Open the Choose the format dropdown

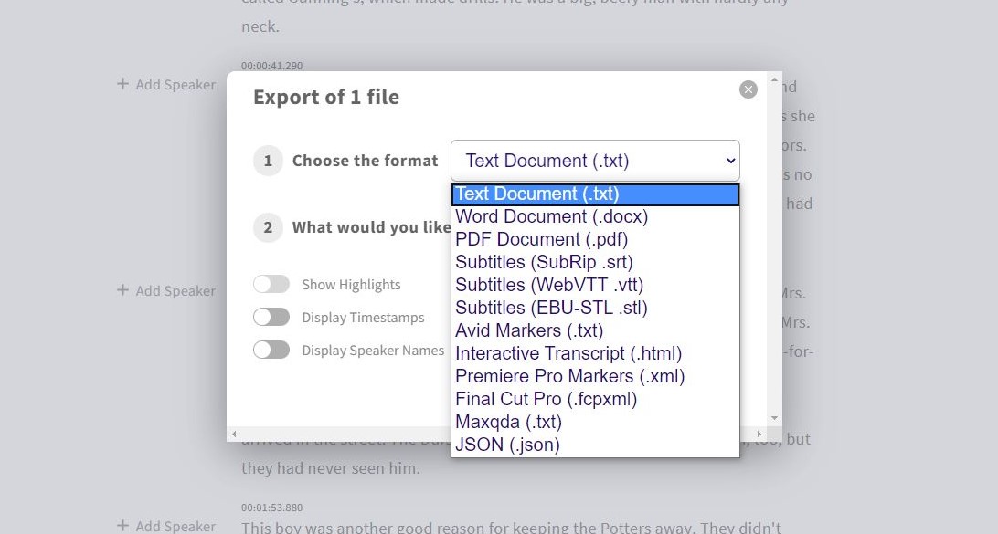pyautogui.click(x=595, y=161)
